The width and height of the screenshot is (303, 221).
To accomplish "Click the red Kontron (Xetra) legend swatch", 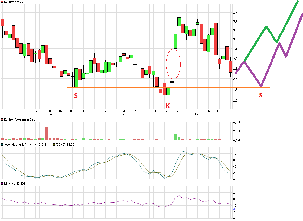I will (x=2, y=2).
